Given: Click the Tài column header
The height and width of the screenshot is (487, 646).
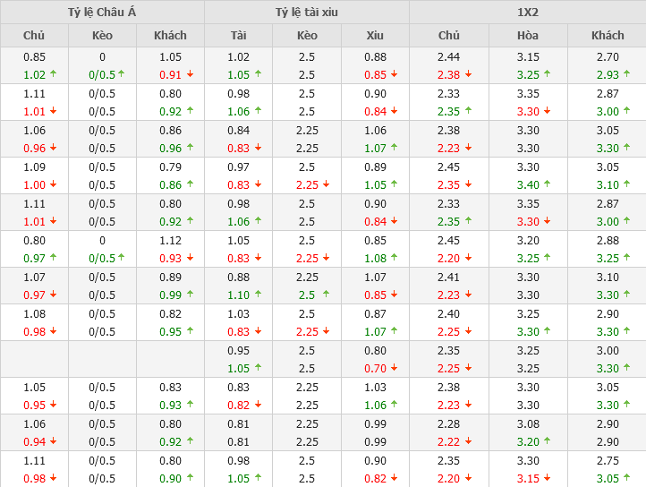Looking at the screenshot, I should click(x=238, y=36).
